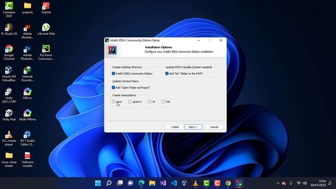The image size is (336, 189).
Task: Close the setup window
Action: (220, 40)
